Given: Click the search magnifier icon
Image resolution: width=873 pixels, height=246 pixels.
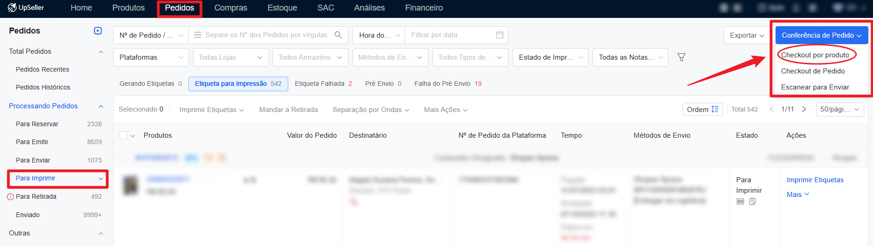Looking at the screenshot, I should tap(338, 35).
